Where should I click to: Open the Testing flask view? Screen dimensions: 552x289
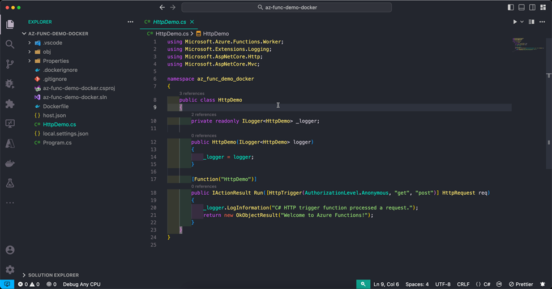point(10,183)
